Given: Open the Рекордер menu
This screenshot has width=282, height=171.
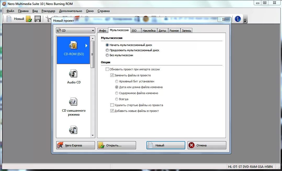Looking at the screenshot, I should (x=48, y=11).
